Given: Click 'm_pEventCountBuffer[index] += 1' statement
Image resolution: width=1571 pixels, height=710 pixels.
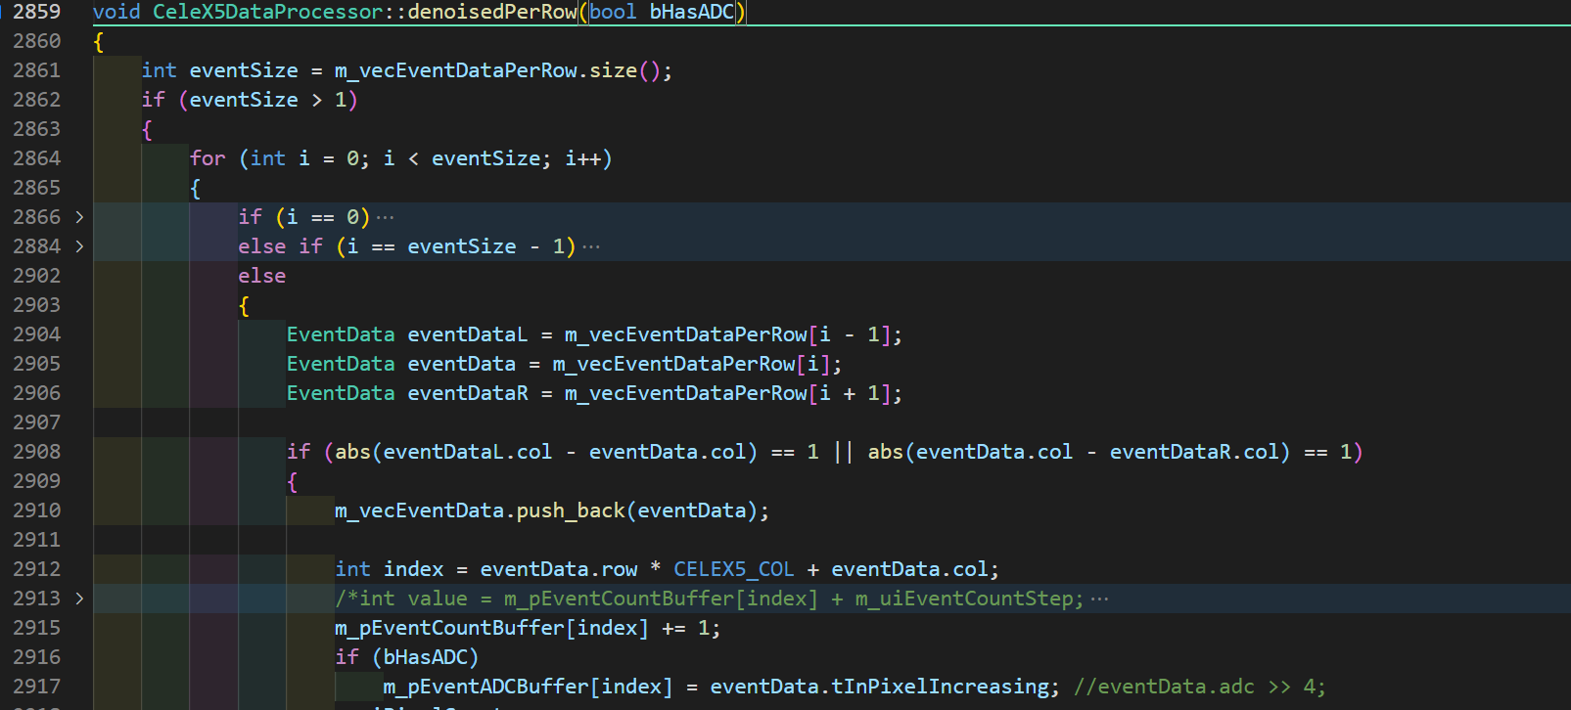Looking at the screenshot, I should pyautogui.click(x=522, y=628).
